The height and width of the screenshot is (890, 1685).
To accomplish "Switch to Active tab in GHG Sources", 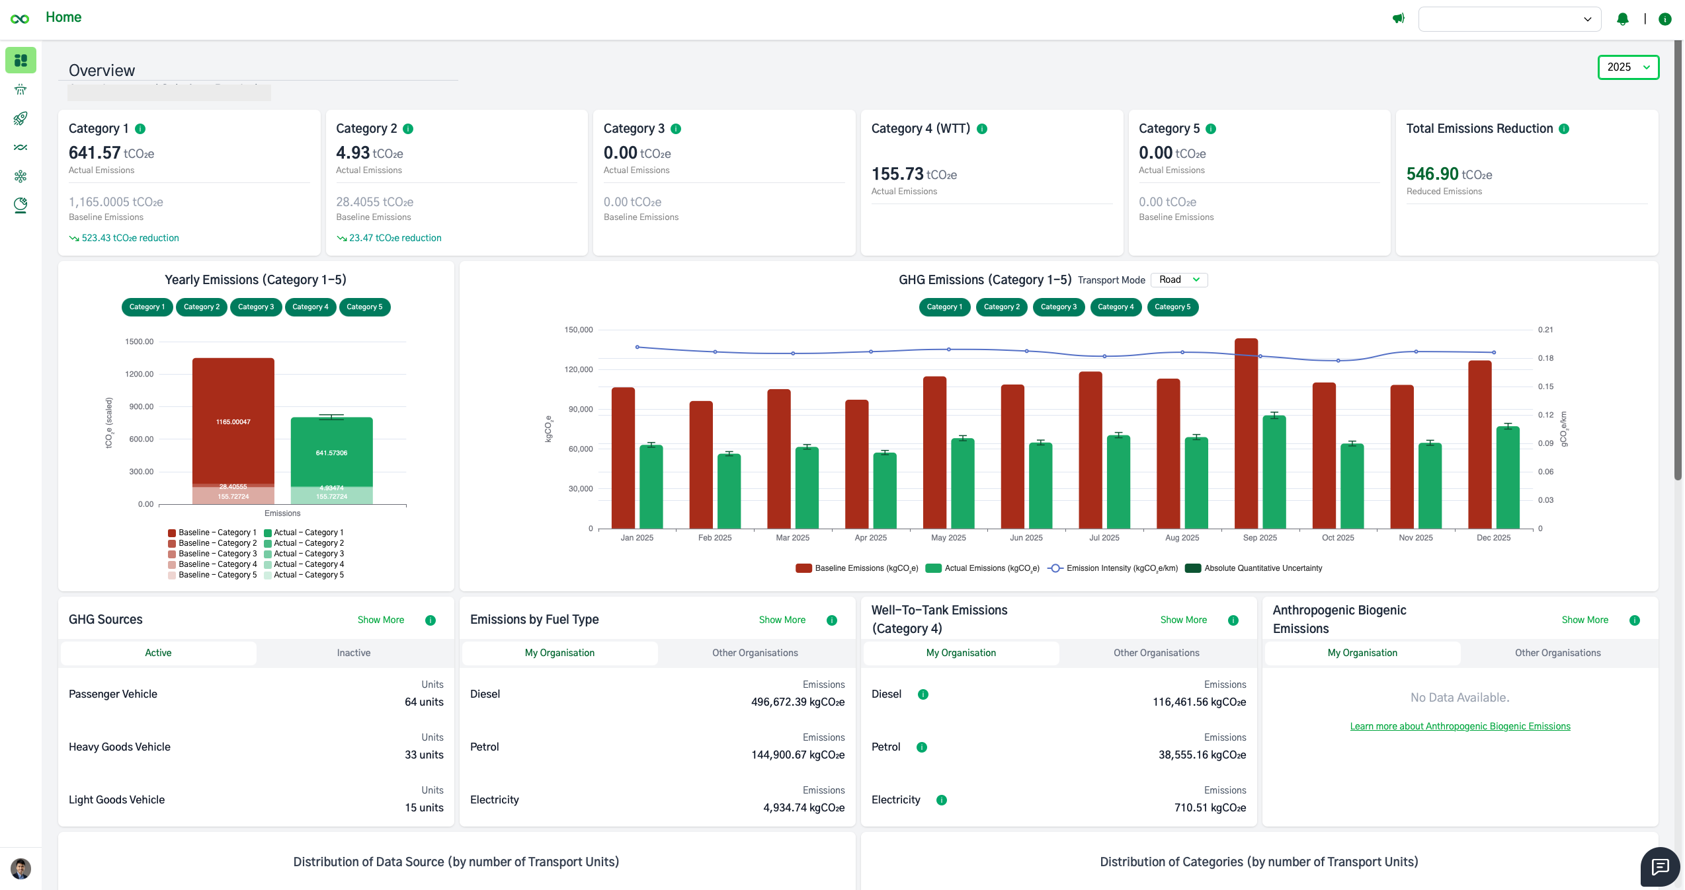I will 158,653.
